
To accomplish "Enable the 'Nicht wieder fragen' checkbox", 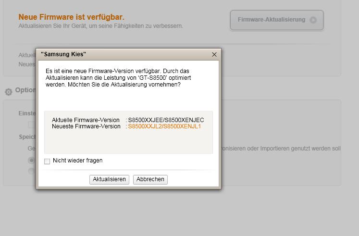I will [47, 161].
